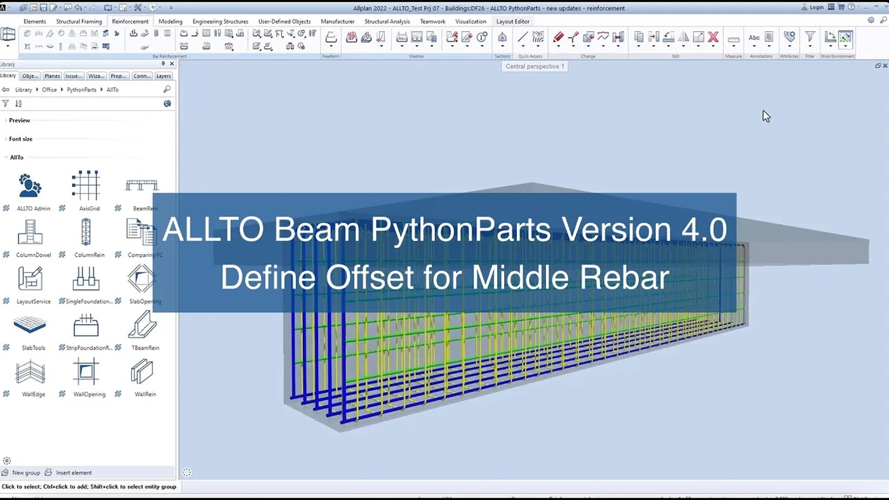Click the Undo arrow in the title bar
889x500 pixels.
[79, 8]
